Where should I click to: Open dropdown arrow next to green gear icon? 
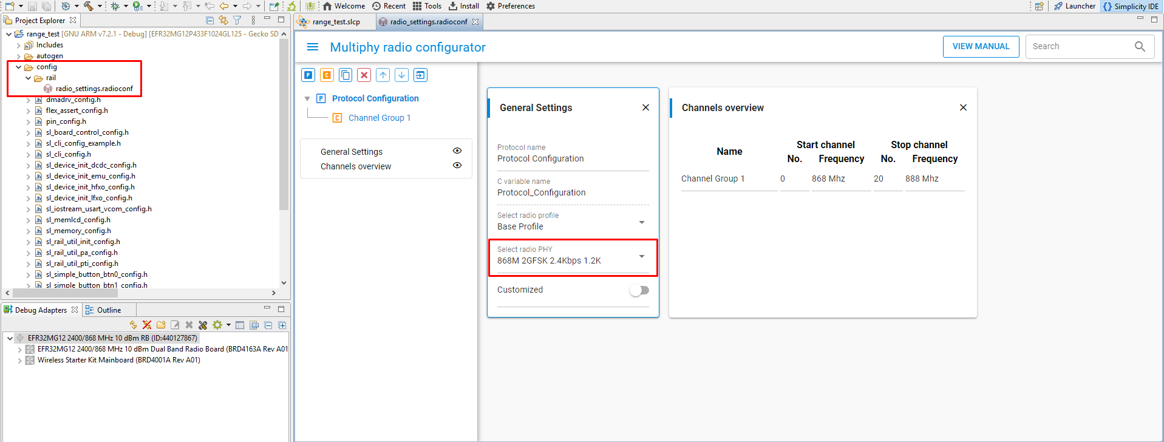(x=228, y=325)
